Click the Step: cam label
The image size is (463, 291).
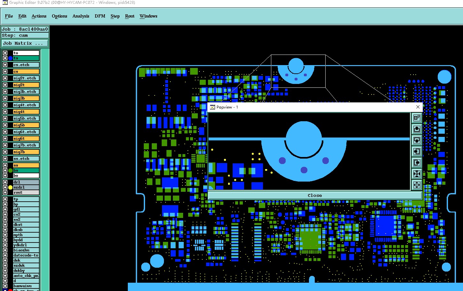pos(25,35)
